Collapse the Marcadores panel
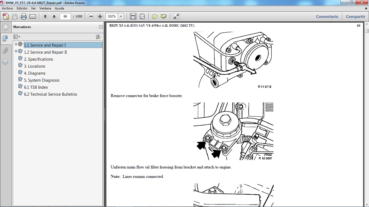The width and height of the screenshot is (369, 207). click(x=101, y=27)
